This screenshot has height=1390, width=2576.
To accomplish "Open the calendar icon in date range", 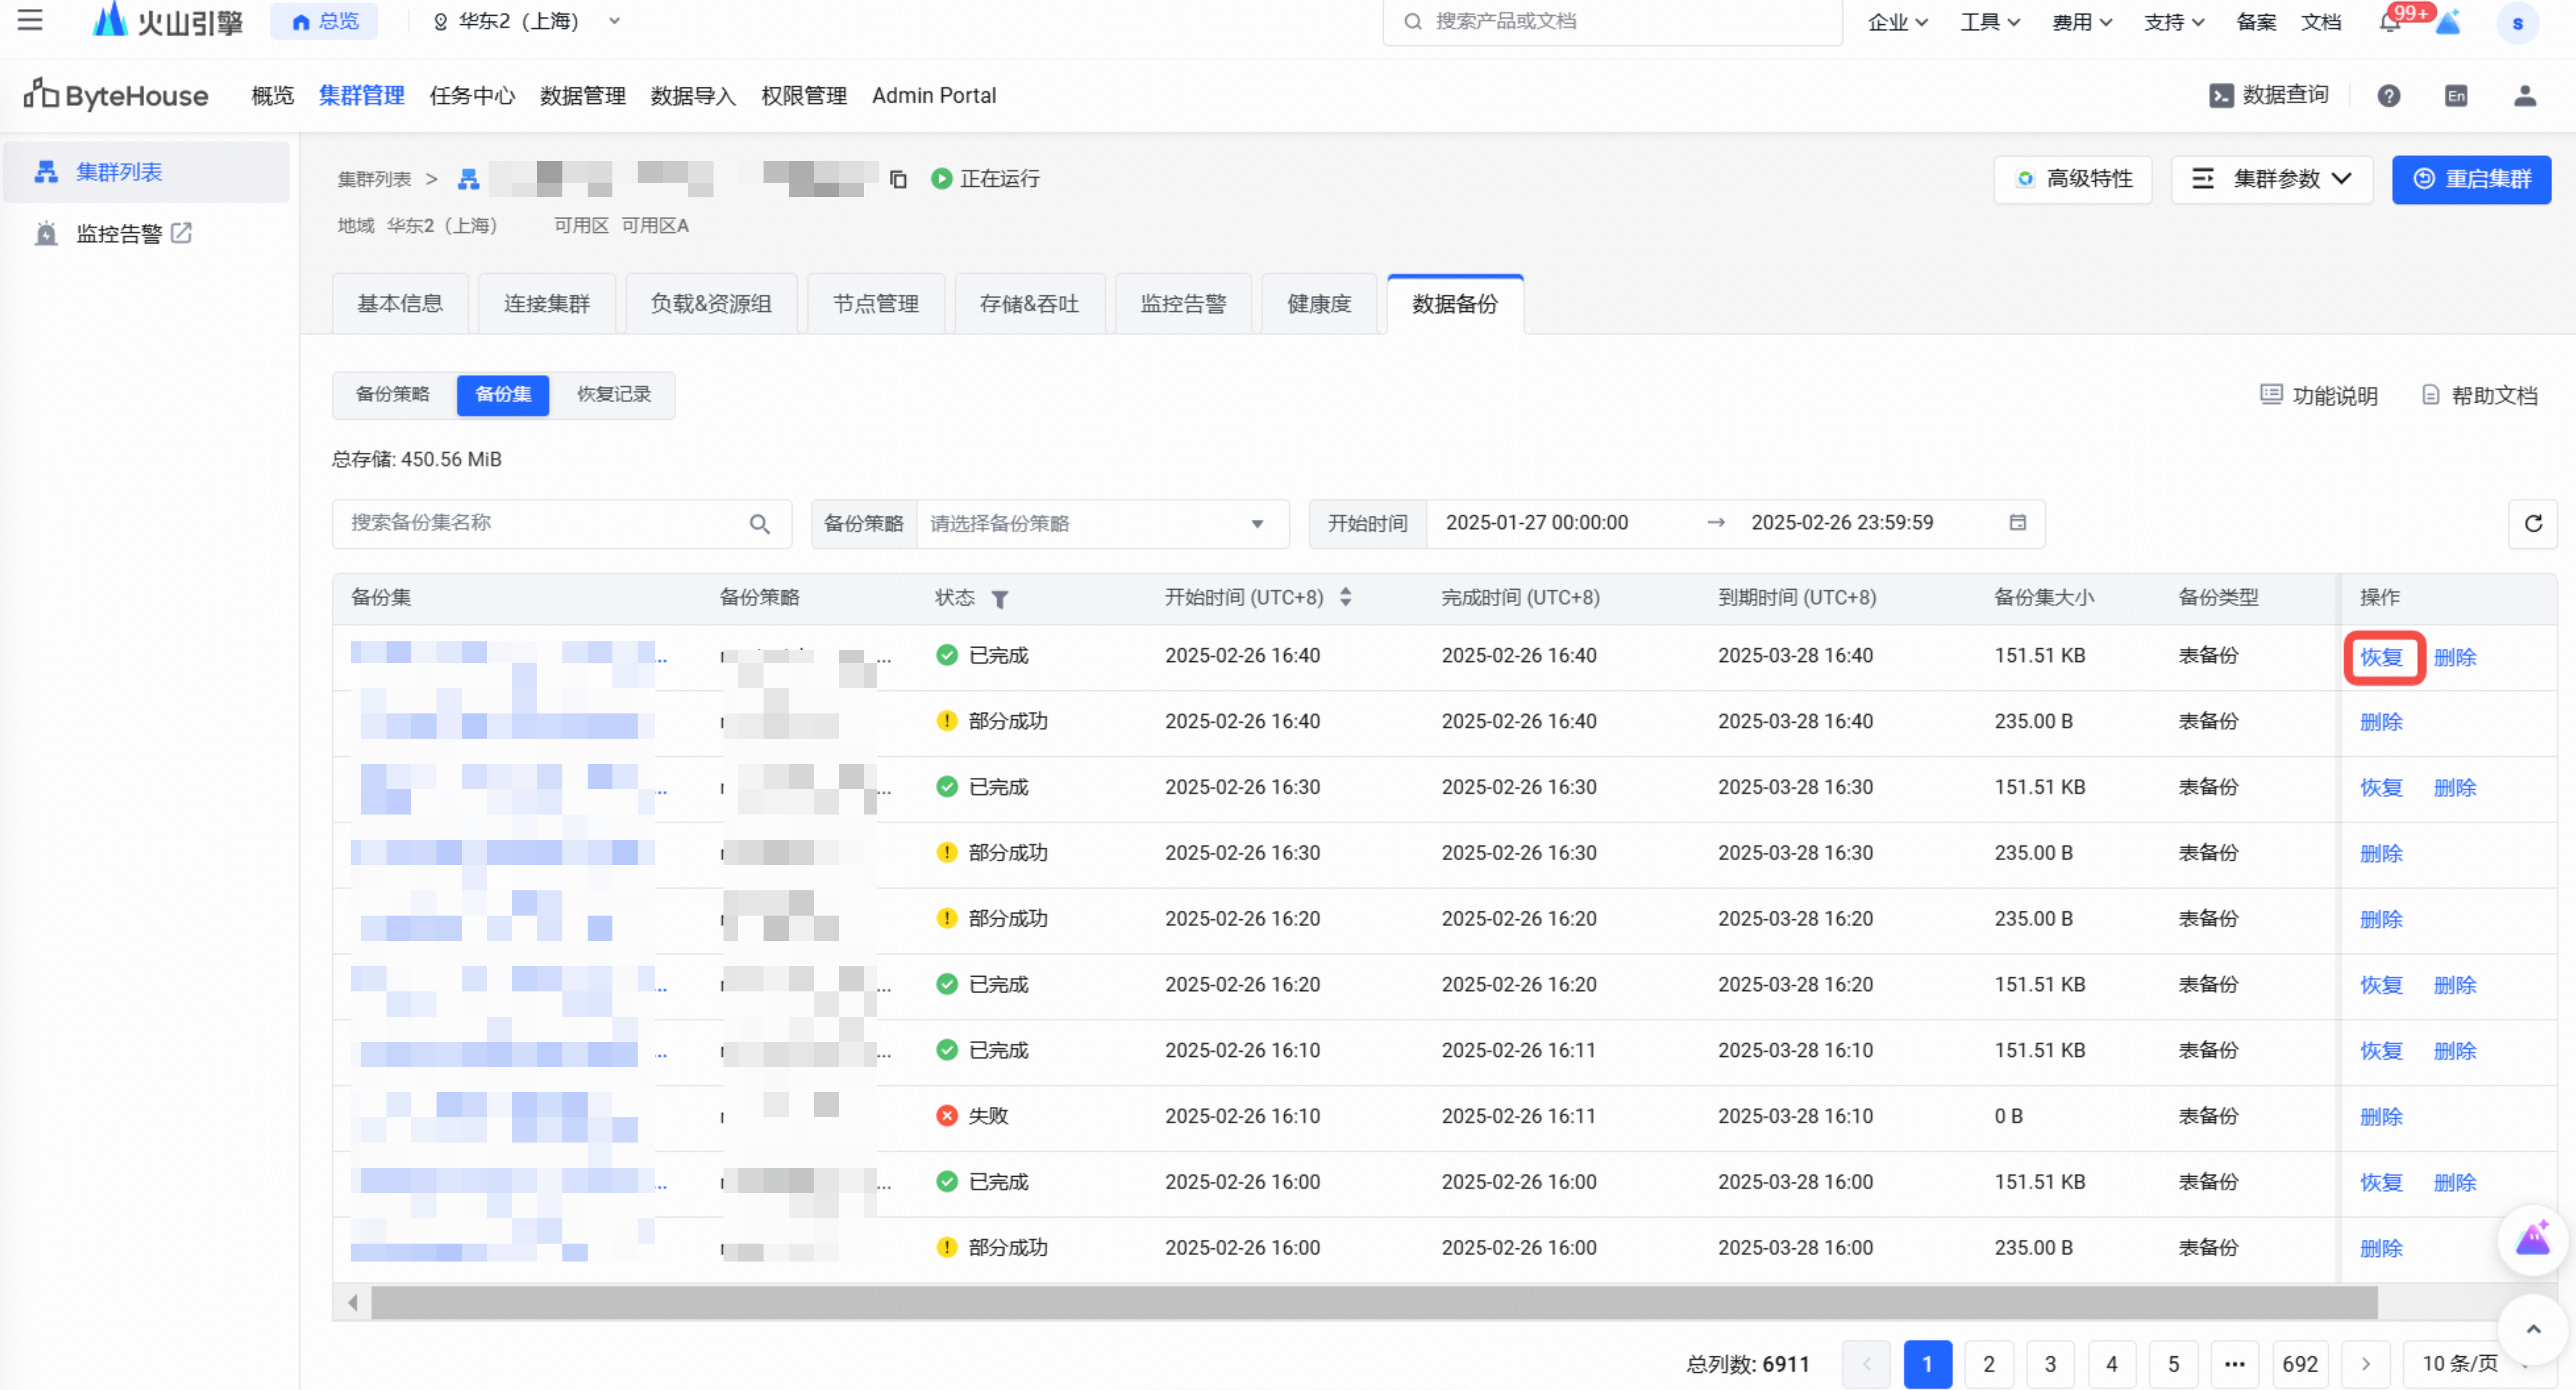I will 2017,523.
